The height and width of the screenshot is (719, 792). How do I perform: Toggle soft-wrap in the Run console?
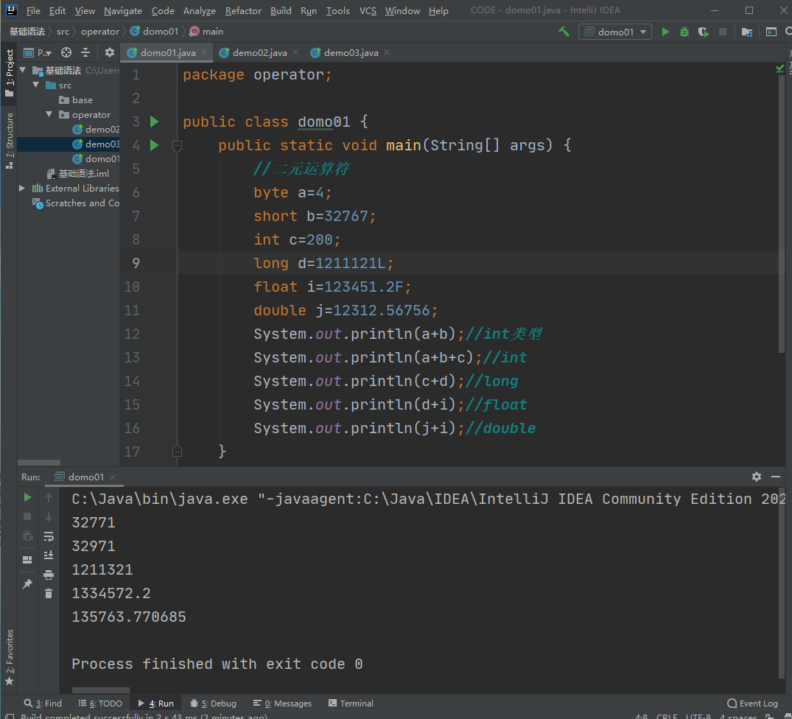[49, 536]
